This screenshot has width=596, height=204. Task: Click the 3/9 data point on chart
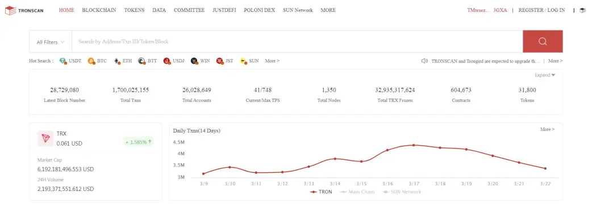[x=203, y=173]
